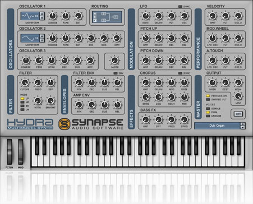Screen dimensions: 253x204
Task: Toggle the LFO Sync switch
Action: pyautogui.click(x=180, y=7)
